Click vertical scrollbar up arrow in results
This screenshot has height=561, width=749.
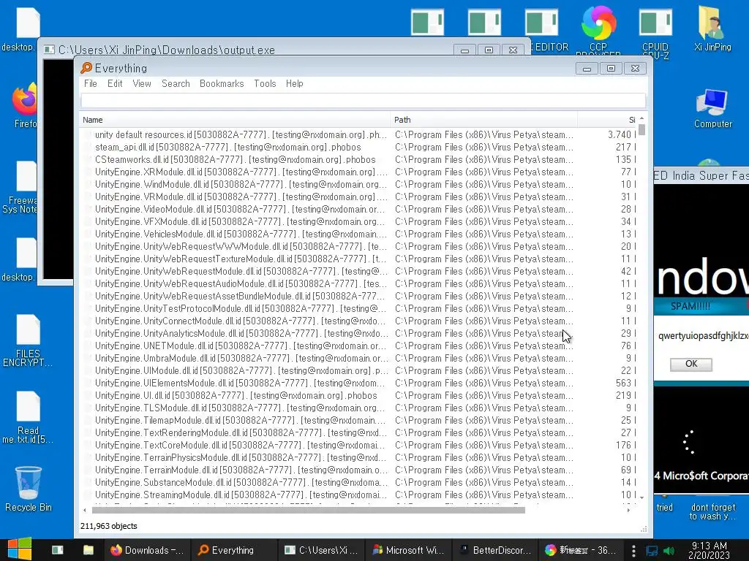coord(642,118)
